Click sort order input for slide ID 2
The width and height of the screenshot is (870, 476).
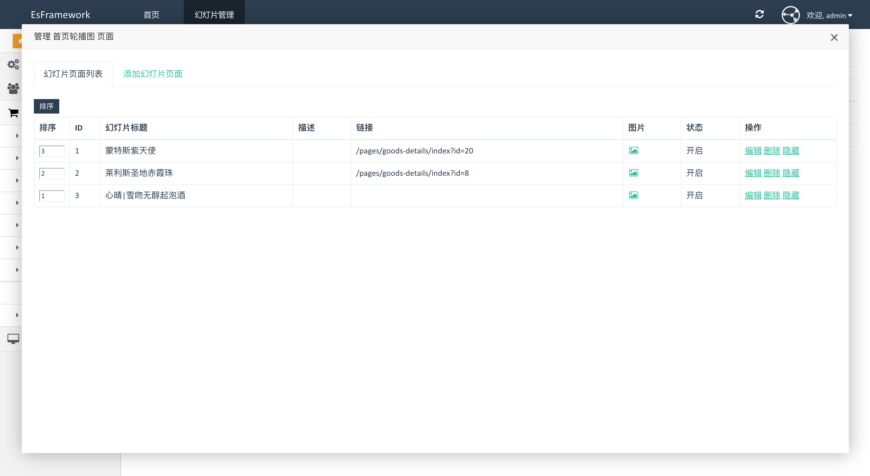click(52, 173)
